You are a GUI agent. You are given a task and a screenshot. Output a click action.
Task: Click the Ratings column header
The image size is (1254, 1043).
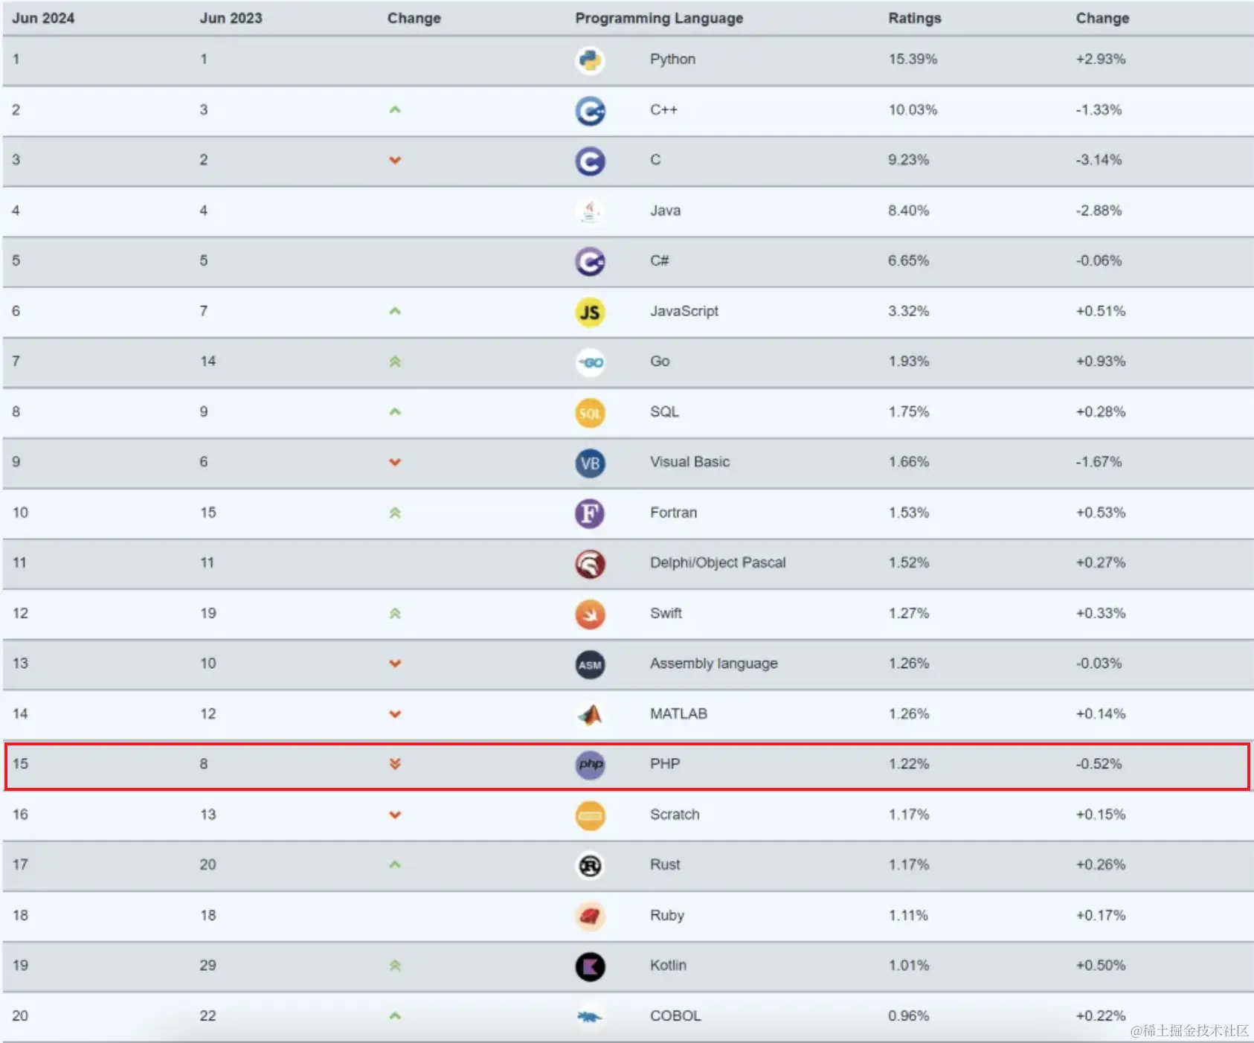point(915,18)
